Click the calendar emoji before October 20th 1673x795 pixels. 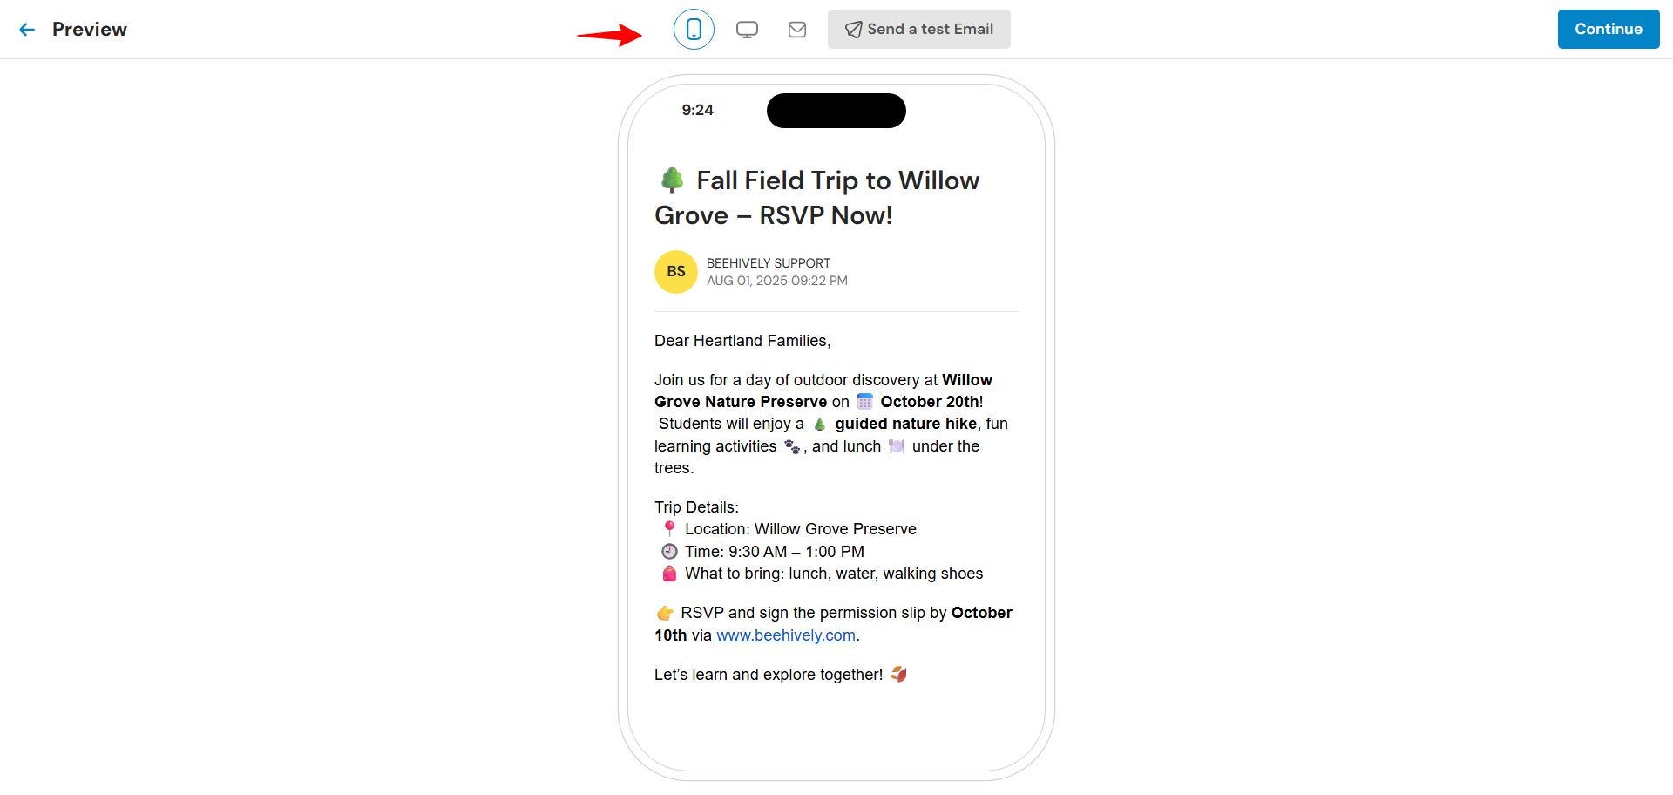pos(864,401)
